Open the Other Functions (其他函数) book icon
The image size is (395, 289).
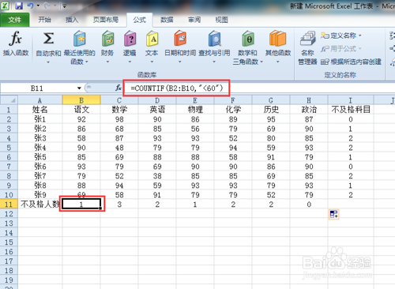click(278, 39)
